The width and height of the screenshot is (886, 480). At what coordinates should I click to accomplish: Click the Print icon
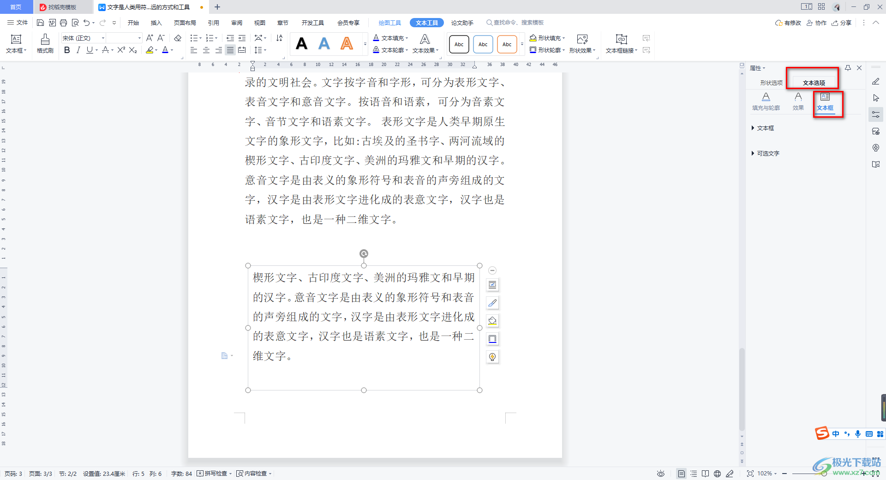click(x=64, y=23)
